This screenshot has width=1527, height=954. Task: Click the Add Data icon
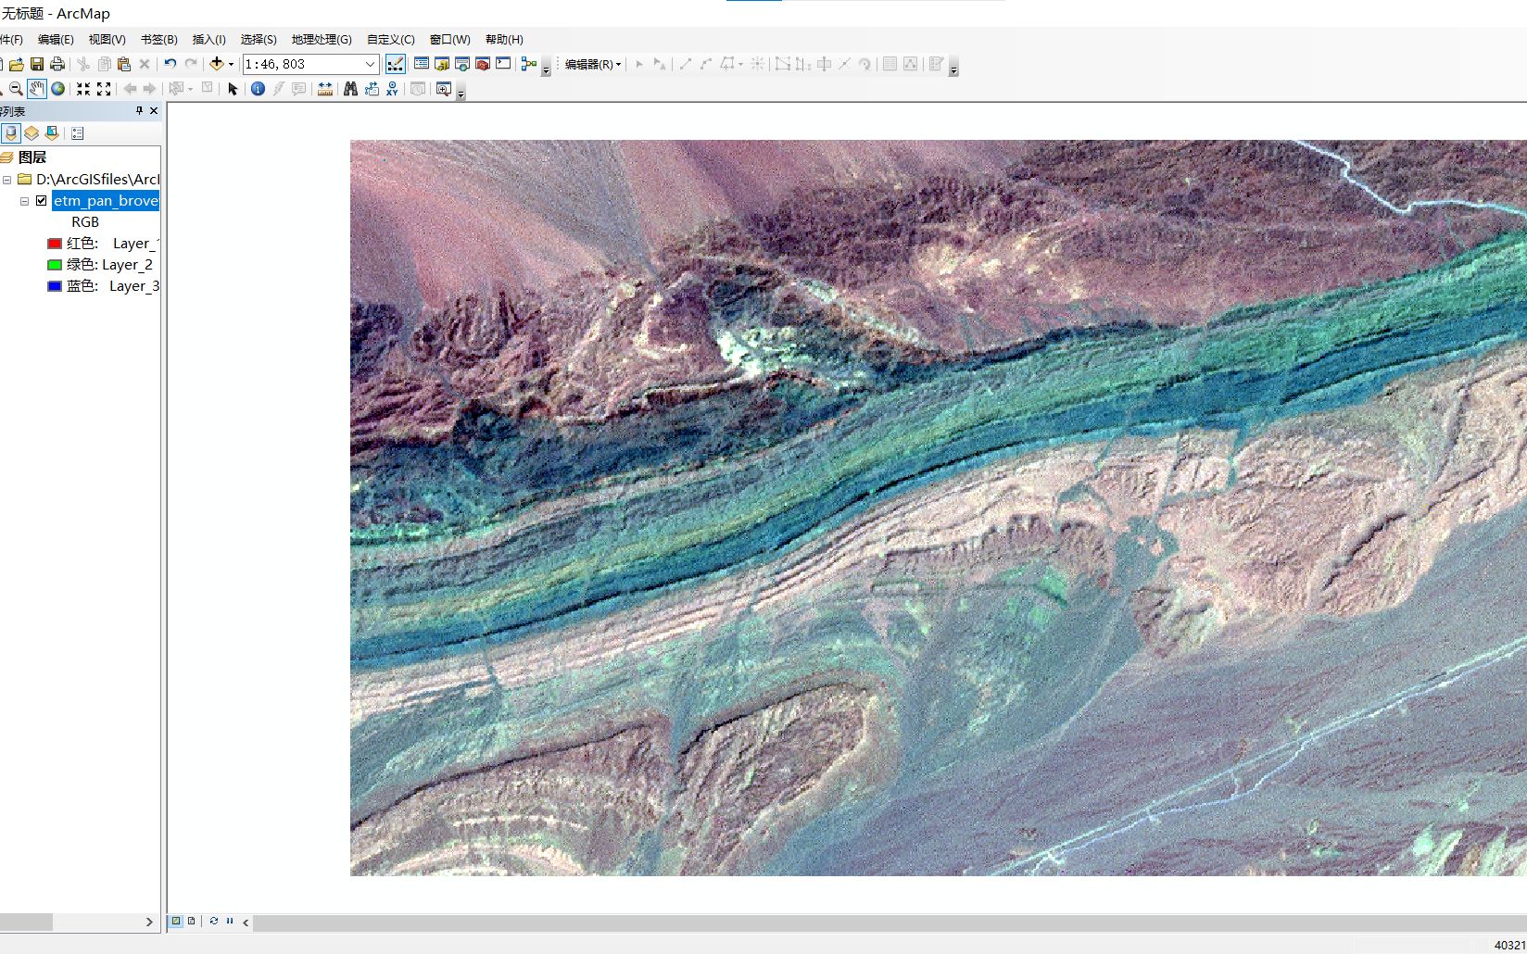point(217,64)
